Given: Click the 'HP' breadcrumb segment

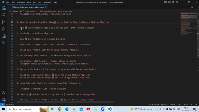Looking at the screenshot, I should (21, 11).
